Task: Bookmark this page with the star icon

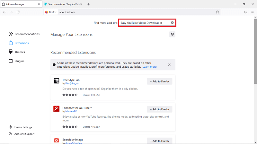Action: point(217,12)
